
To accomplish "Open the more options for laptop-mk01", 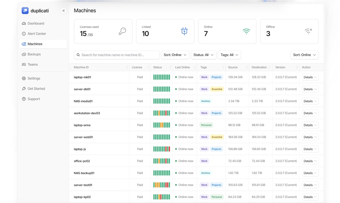I will click(x=315, y=77).
